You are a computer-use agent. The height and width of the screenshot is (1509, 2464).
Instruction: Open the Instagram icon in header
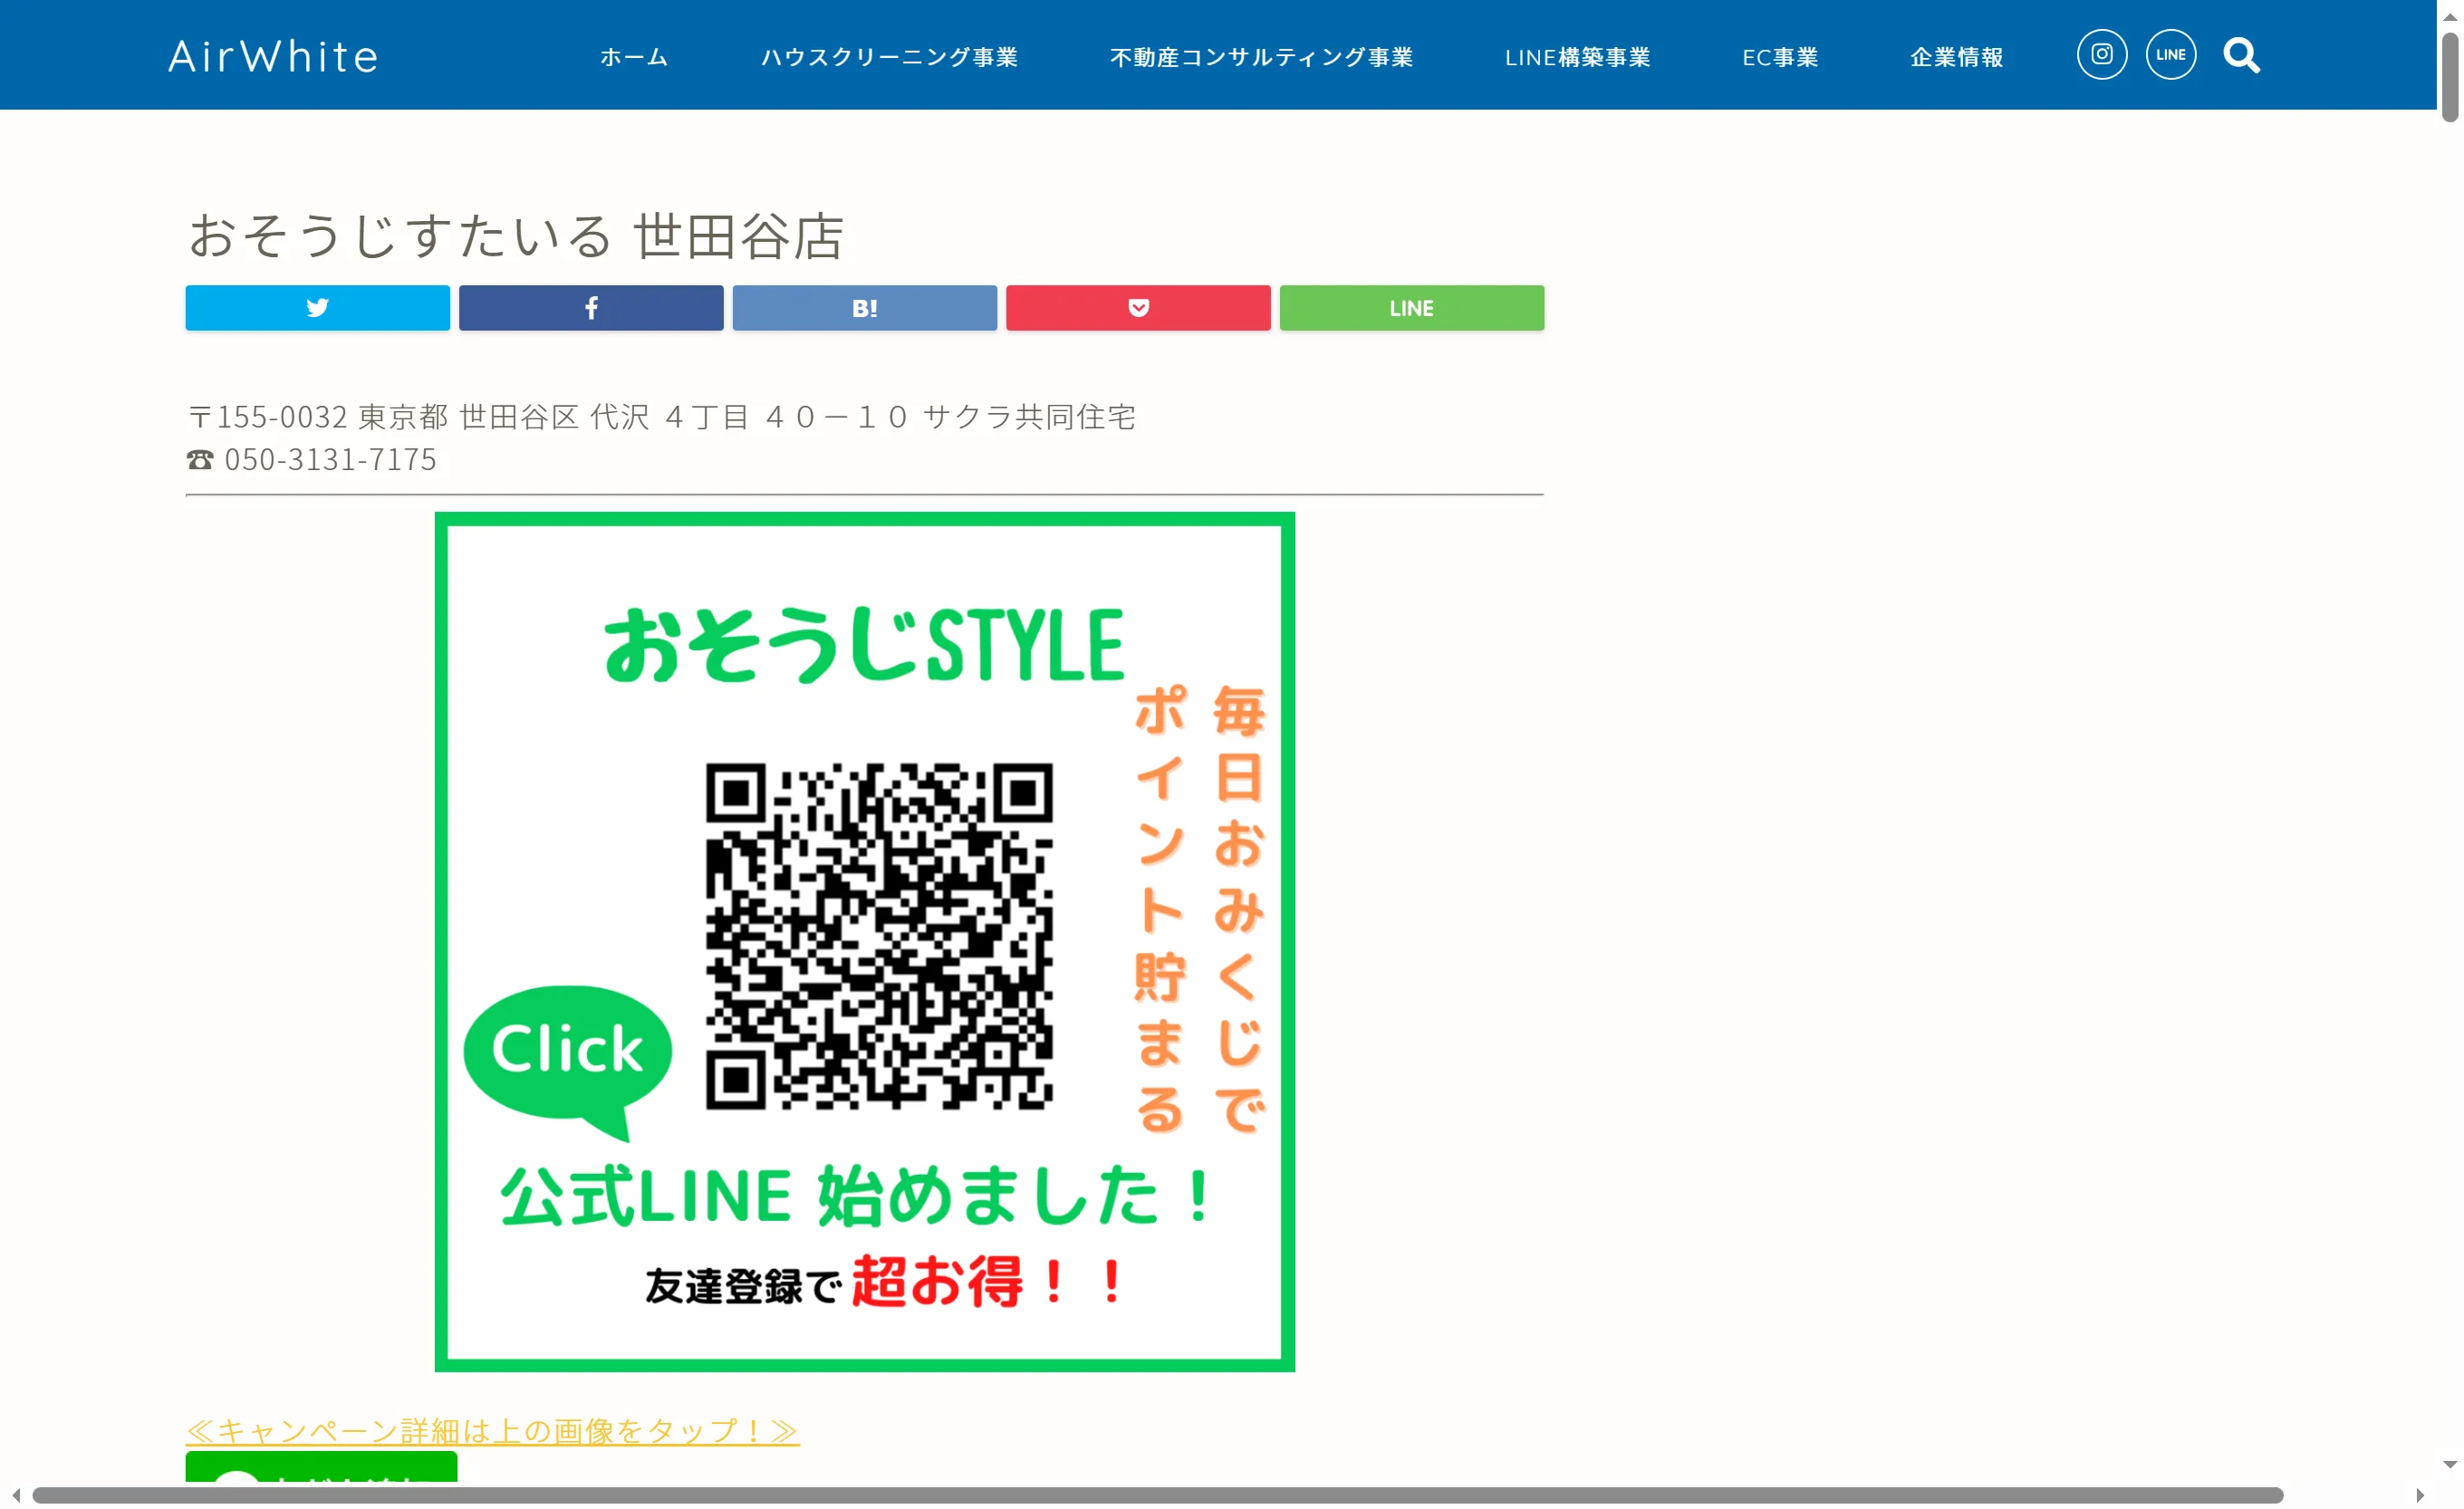pyautogui.click(x=2101, y=54)
